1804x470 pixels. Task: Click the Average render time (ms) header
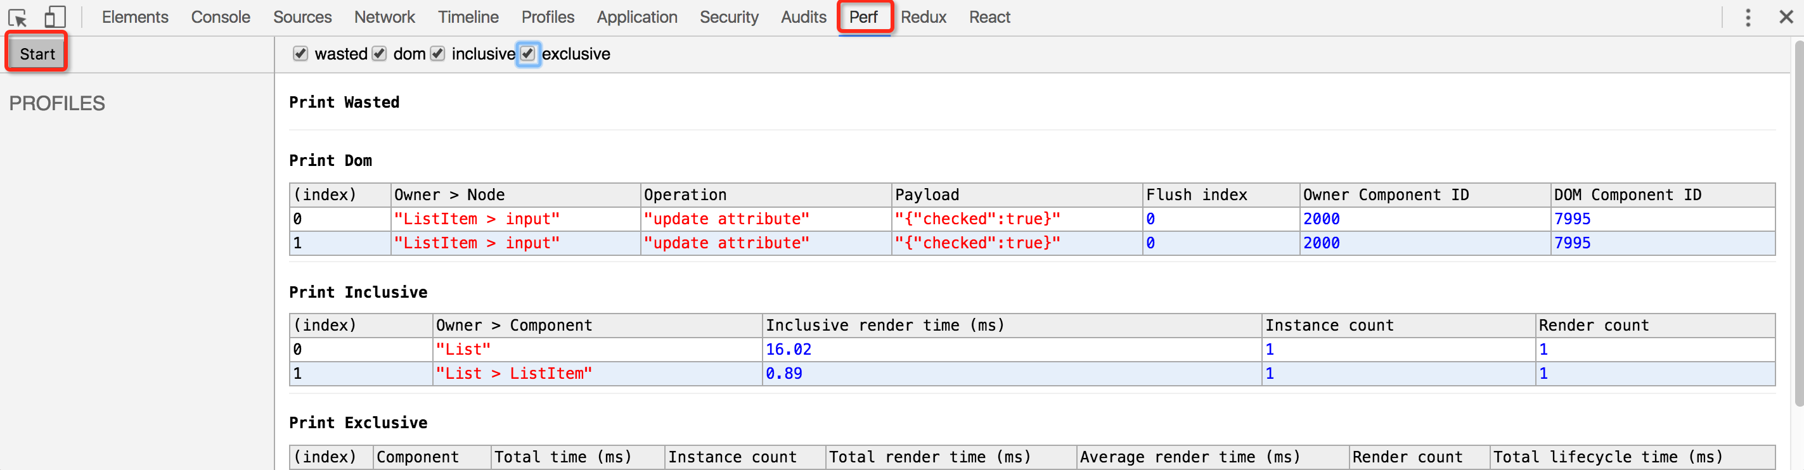coord(1213,457)
